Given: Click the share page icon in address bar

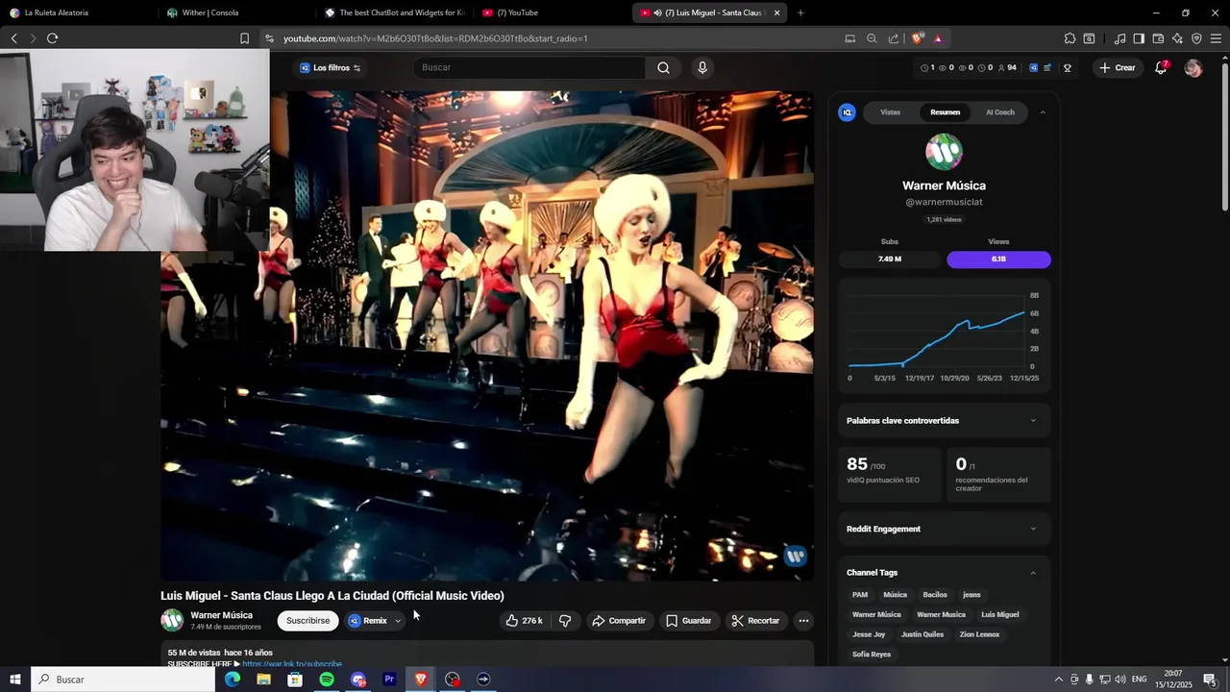Looking at the screenshot, I should click(894, 38).
